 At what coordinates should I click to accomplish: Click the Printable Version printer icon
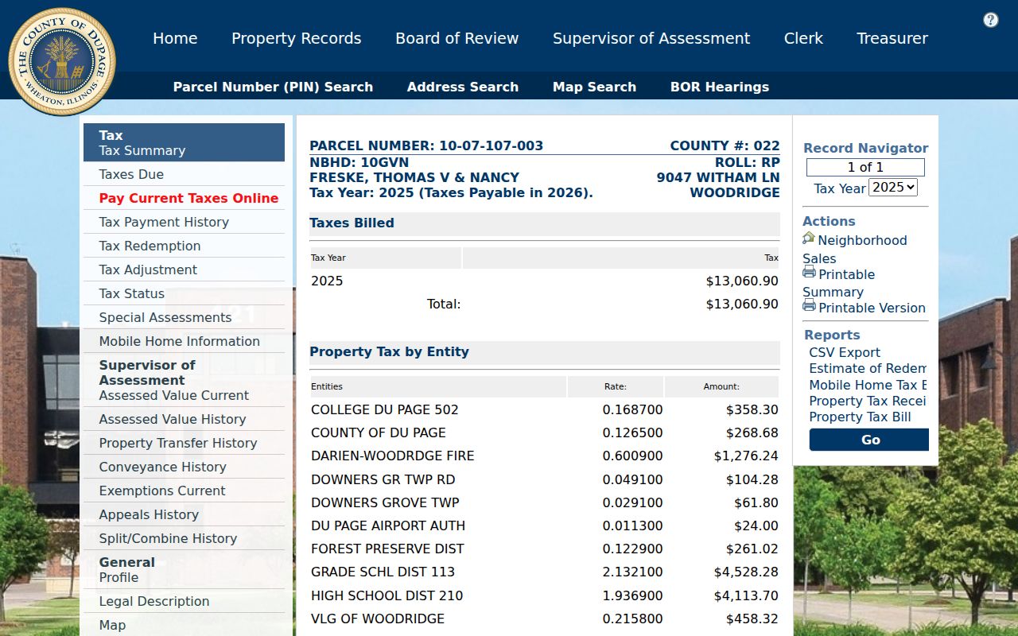pyautogui.click(x=809, y=306)
